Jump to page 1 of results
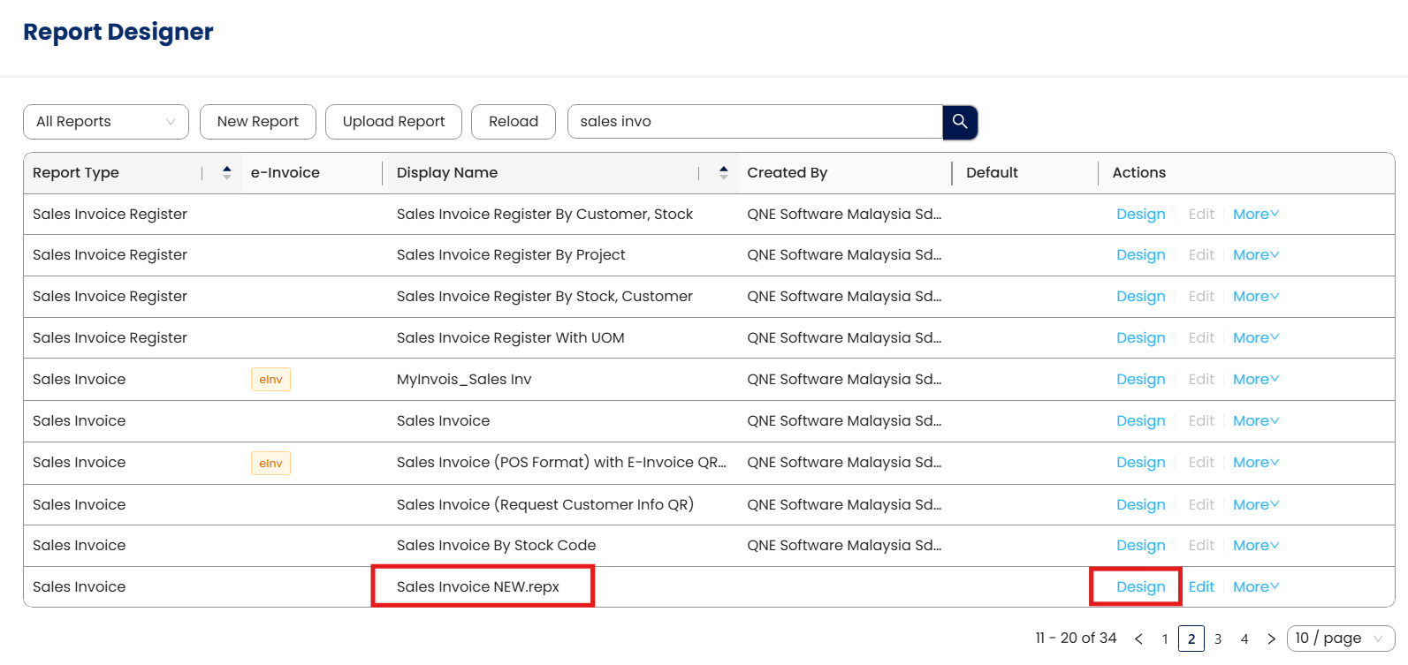The width and height of the screenshot is (1408, 665). point(1165,639)
